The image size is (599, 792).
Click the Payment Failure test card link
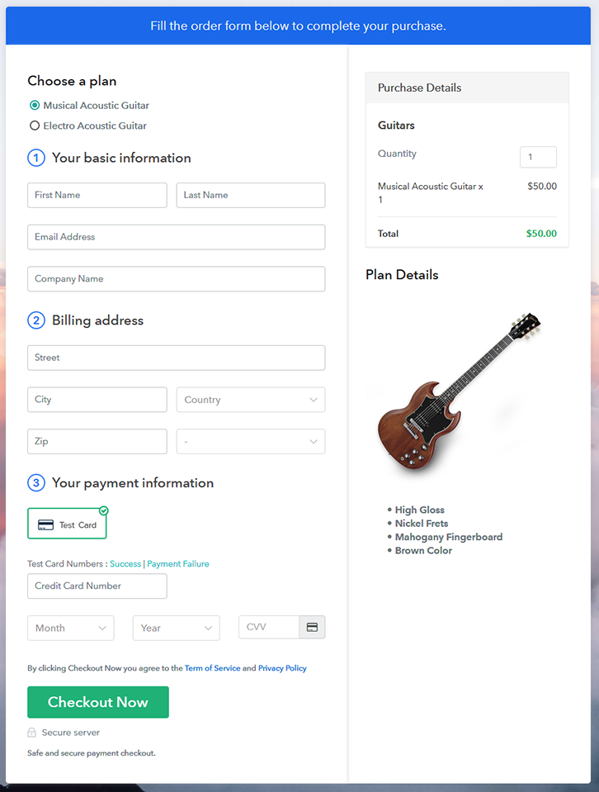click(x=178, y=564)
